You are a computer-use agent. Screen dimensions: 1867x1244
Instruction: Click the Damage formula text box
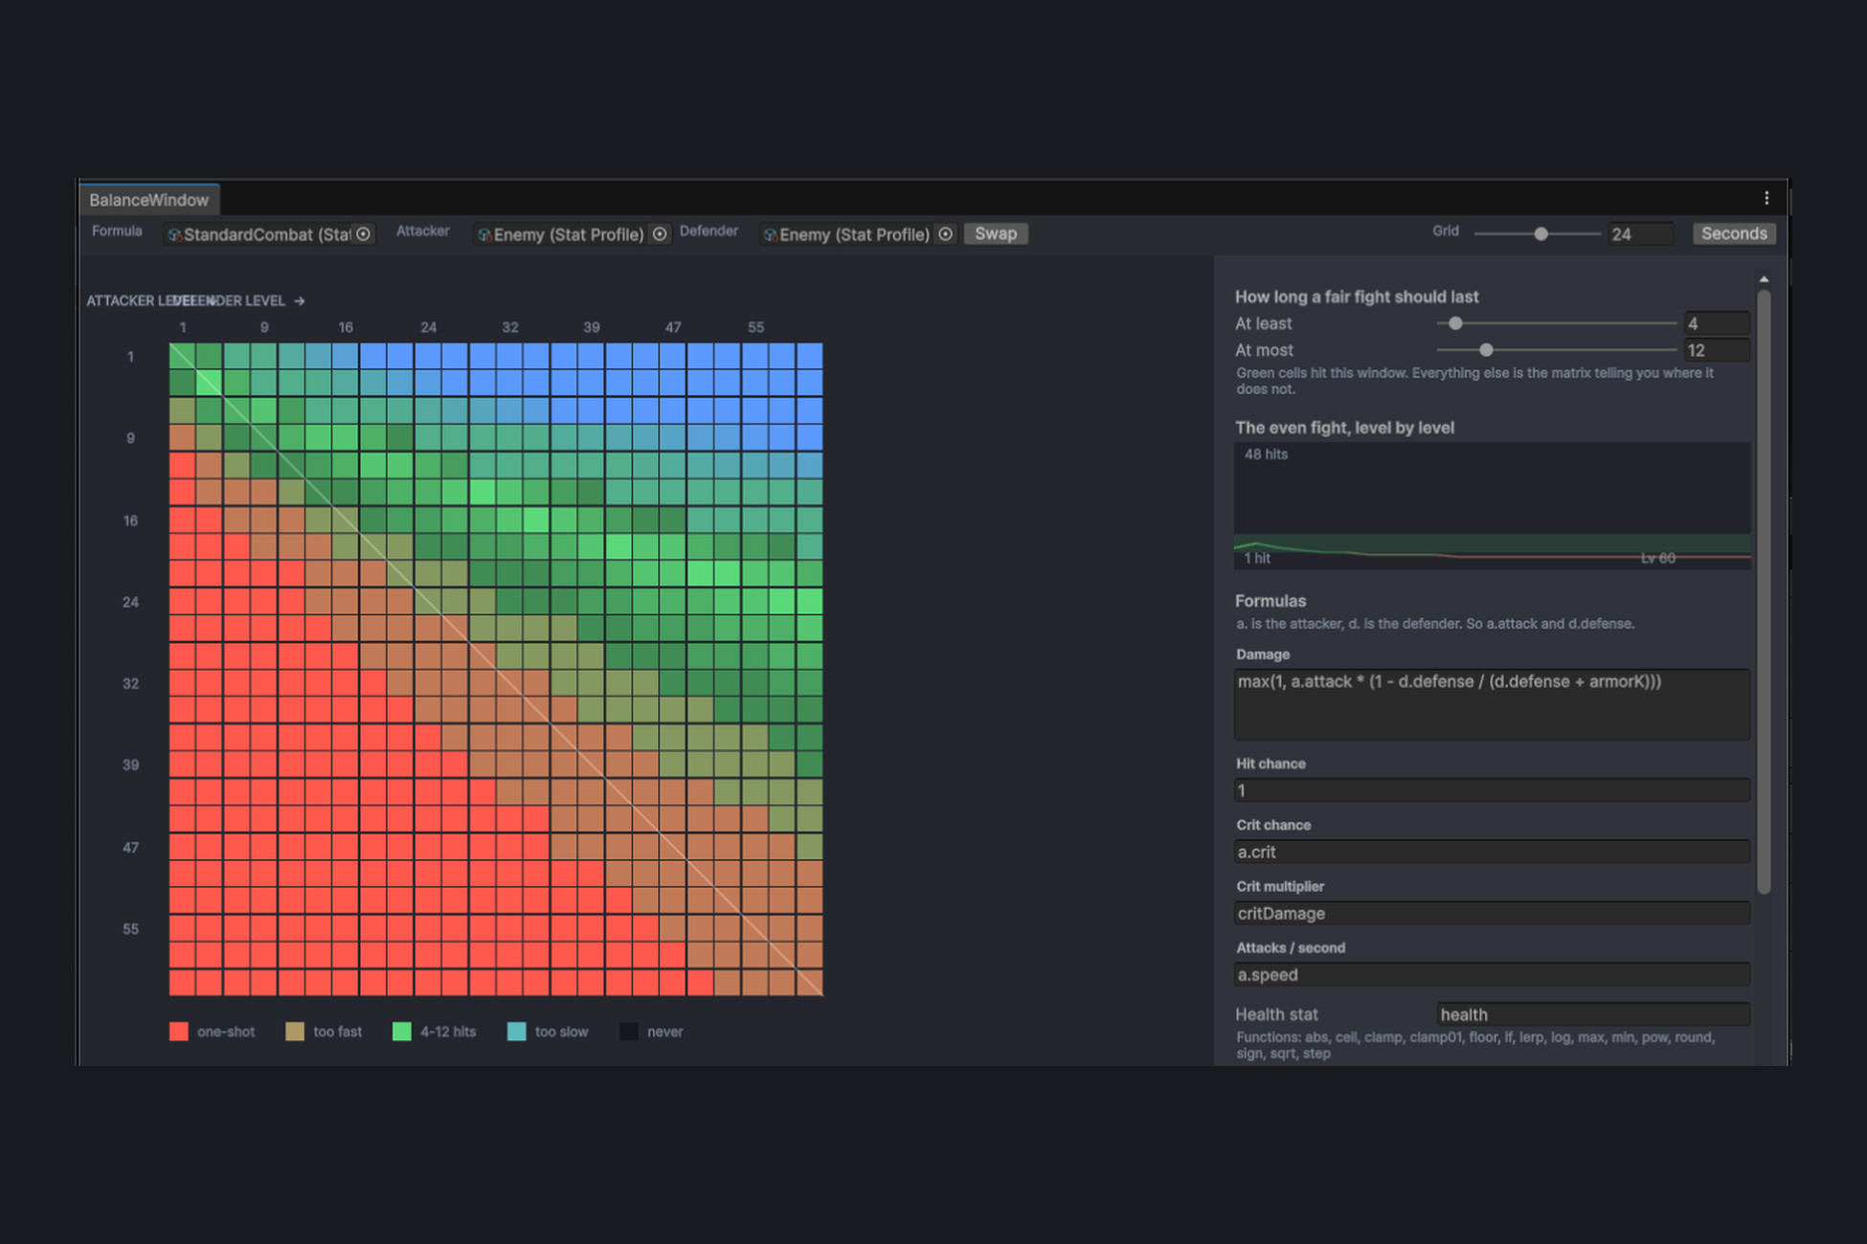click(1492, 704)
